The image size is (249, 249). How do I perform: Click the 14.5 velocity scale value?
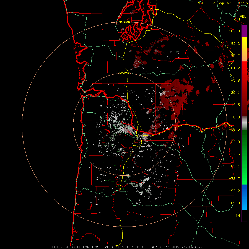pyautogui.click(x=235, y=105)
